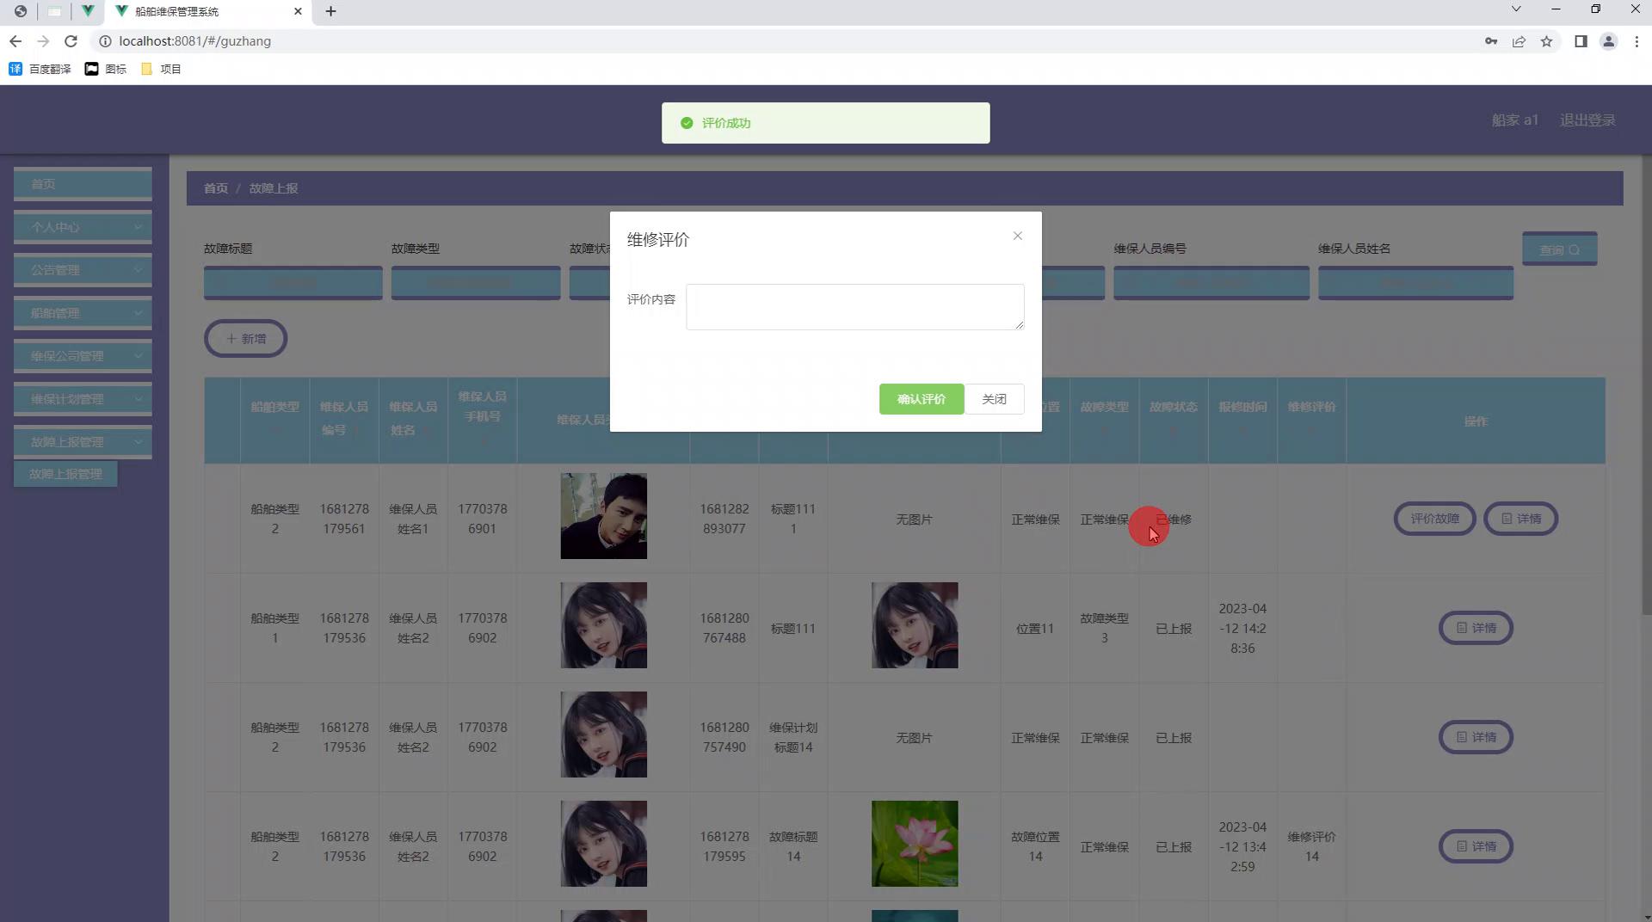
Task: Click the forward navigation arrow
Action: (43, 41)
